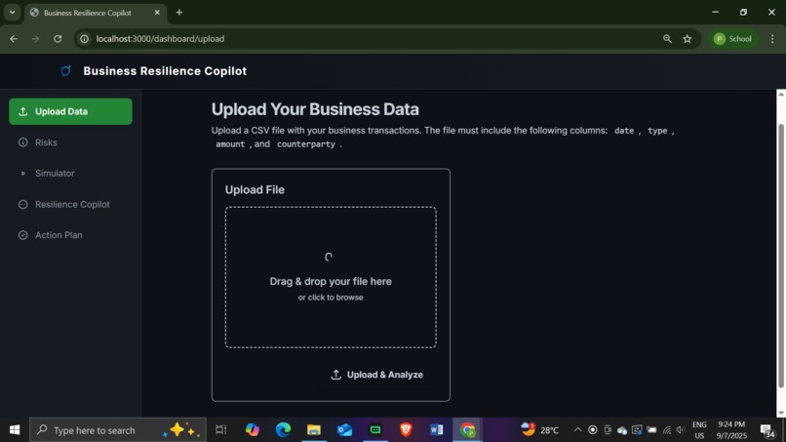Click the site information icon in address bar
Viewport: 786px width, 442px height.
coord(84,39)
